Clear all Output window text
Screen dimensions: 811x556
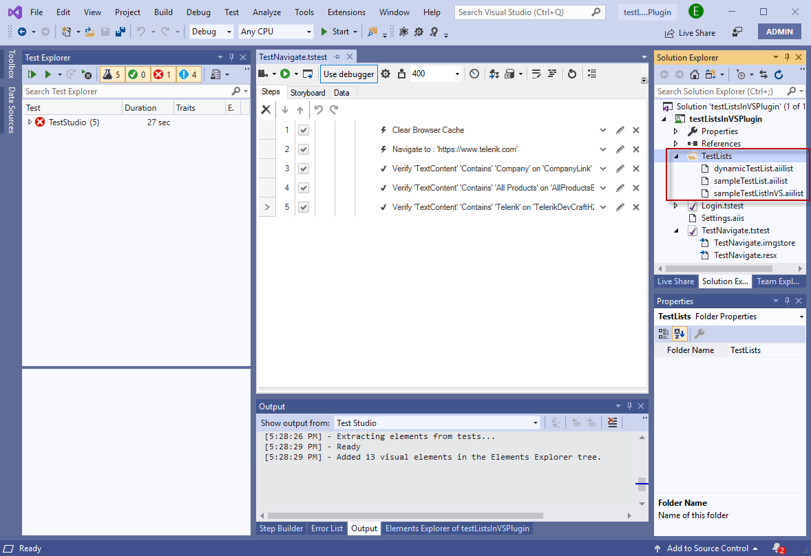pos(613,423)
